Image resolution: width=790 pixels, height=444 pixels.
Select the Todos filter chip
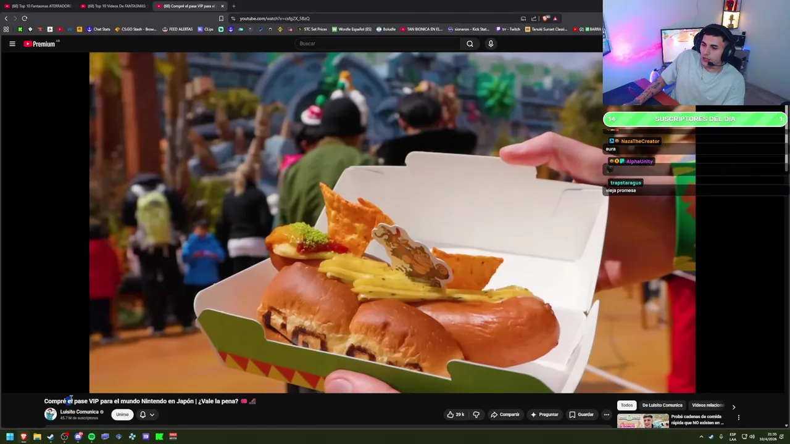626,405
